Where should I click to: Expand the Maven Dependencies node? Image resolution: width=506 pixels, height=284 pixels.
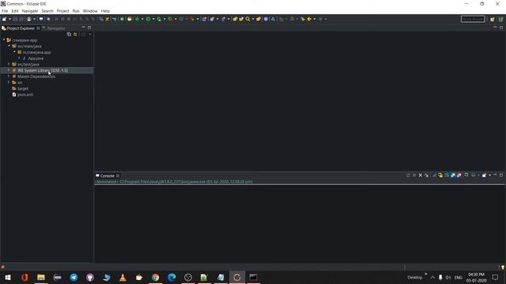coord(9,77)
